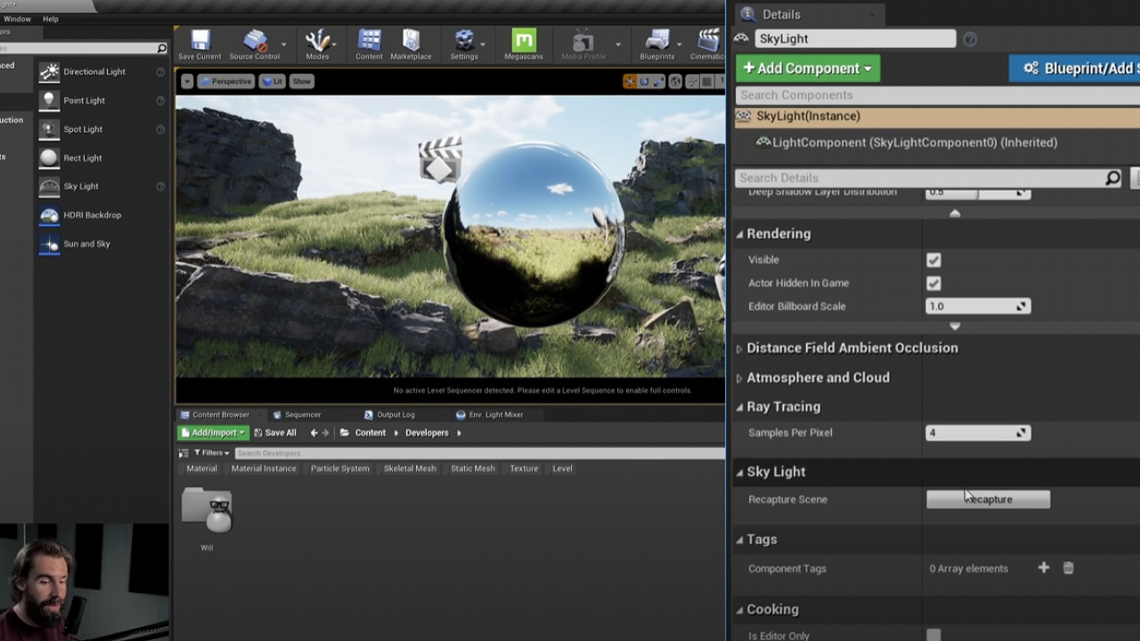Delete component tags with trash icon

[x=1068, y=568]
